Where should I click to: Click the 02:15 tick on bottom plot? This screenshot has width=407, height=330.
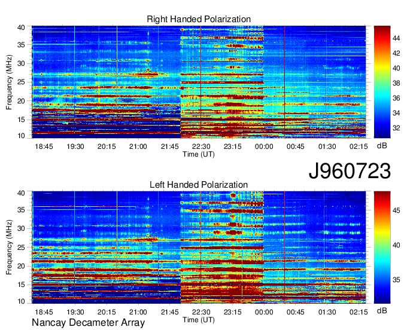tap(359, 312)
